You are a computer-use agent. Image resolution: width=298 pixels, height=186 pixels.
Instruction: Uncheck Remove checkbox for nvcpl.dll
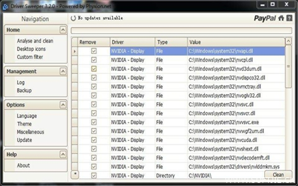pos(94,60)
